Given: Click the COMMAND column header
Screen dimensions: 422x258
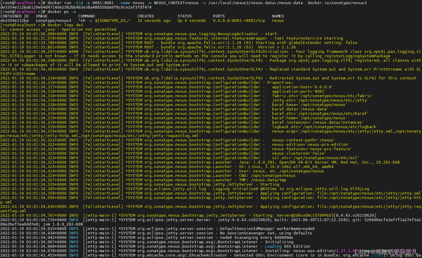Looking at the screenshot, I should coord(87,16).
